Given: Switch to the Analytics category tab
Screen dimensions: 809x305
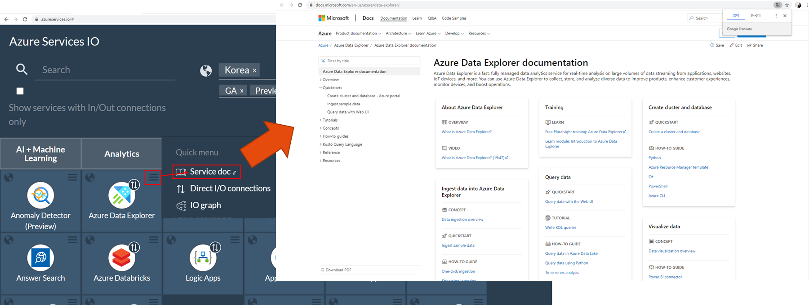Looking at the screenshot, I should click(122, 154).
